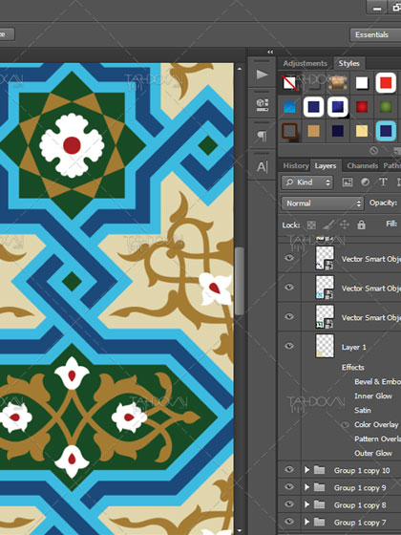
Task: Select the Bevel & Emboss effect
Action: click(377, 382)
